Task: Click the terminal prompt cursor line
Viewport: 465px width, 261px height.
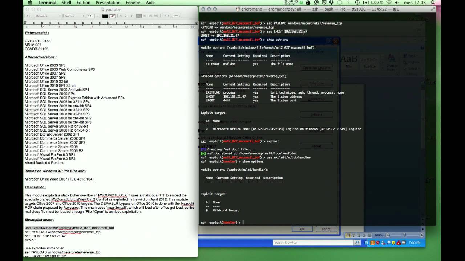Action: point(244,222)
